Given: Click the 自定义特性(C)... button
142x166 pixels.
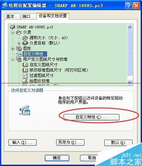Looking at the screenshot, I should click(x=92, y=117).
